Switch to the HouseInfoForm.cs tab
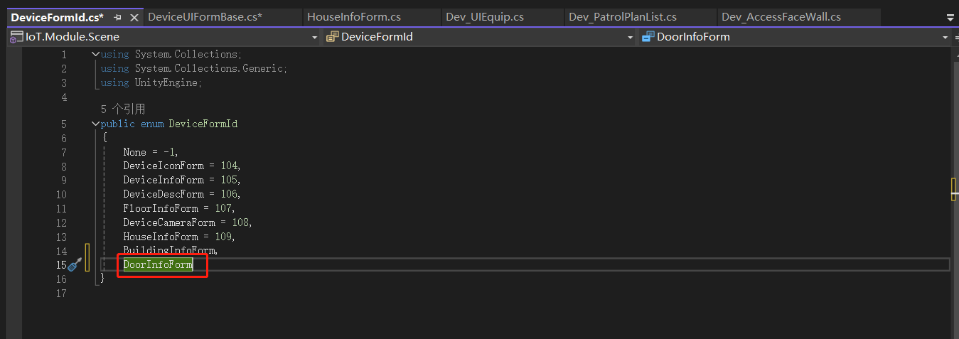The image size is (959, 339). (354, 17)
